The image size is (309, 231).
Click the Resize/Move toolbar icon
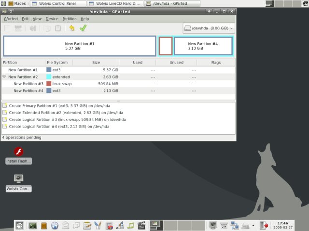click(33, 28)
